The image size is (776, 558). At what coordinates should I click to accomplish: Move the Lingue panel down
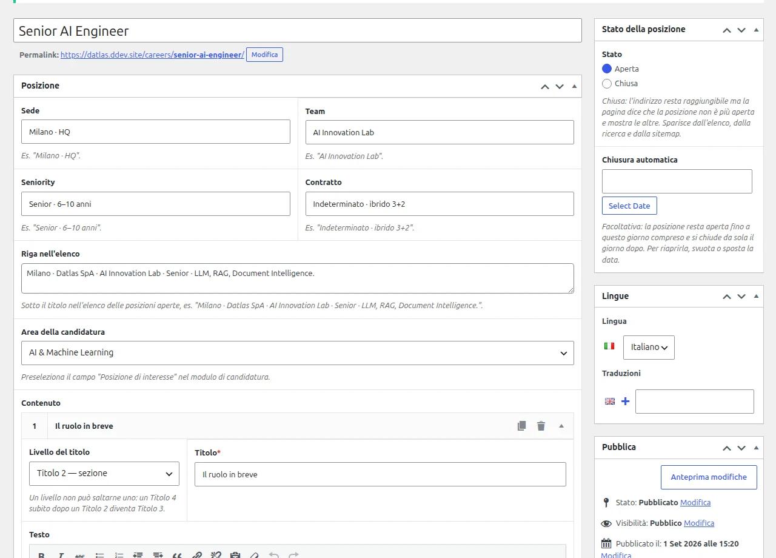[741, 296]
